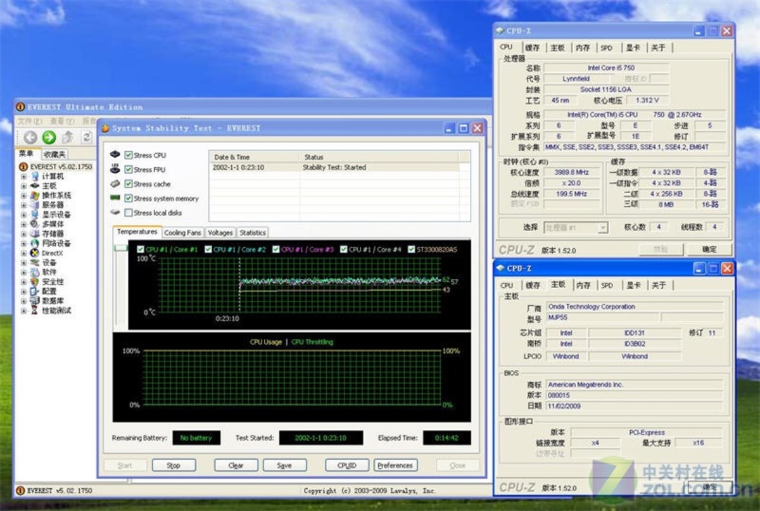760x511 pixels.
Task: Click the DirectX icon in the tree
Action: pos(35,253)
